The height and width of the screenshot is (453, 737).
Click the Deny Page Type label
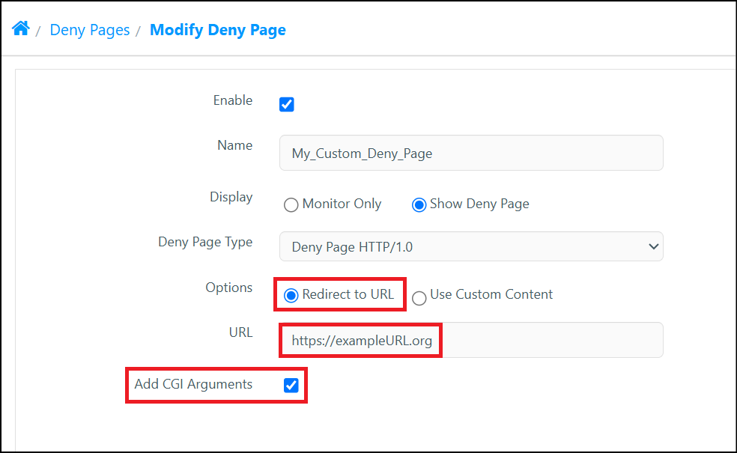(205, 242)
